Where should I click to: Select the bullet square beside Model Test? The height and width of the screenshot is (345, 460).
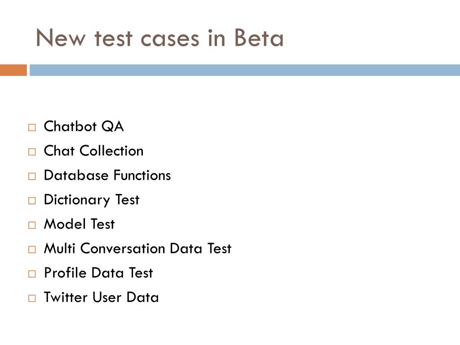coord(32,225)
